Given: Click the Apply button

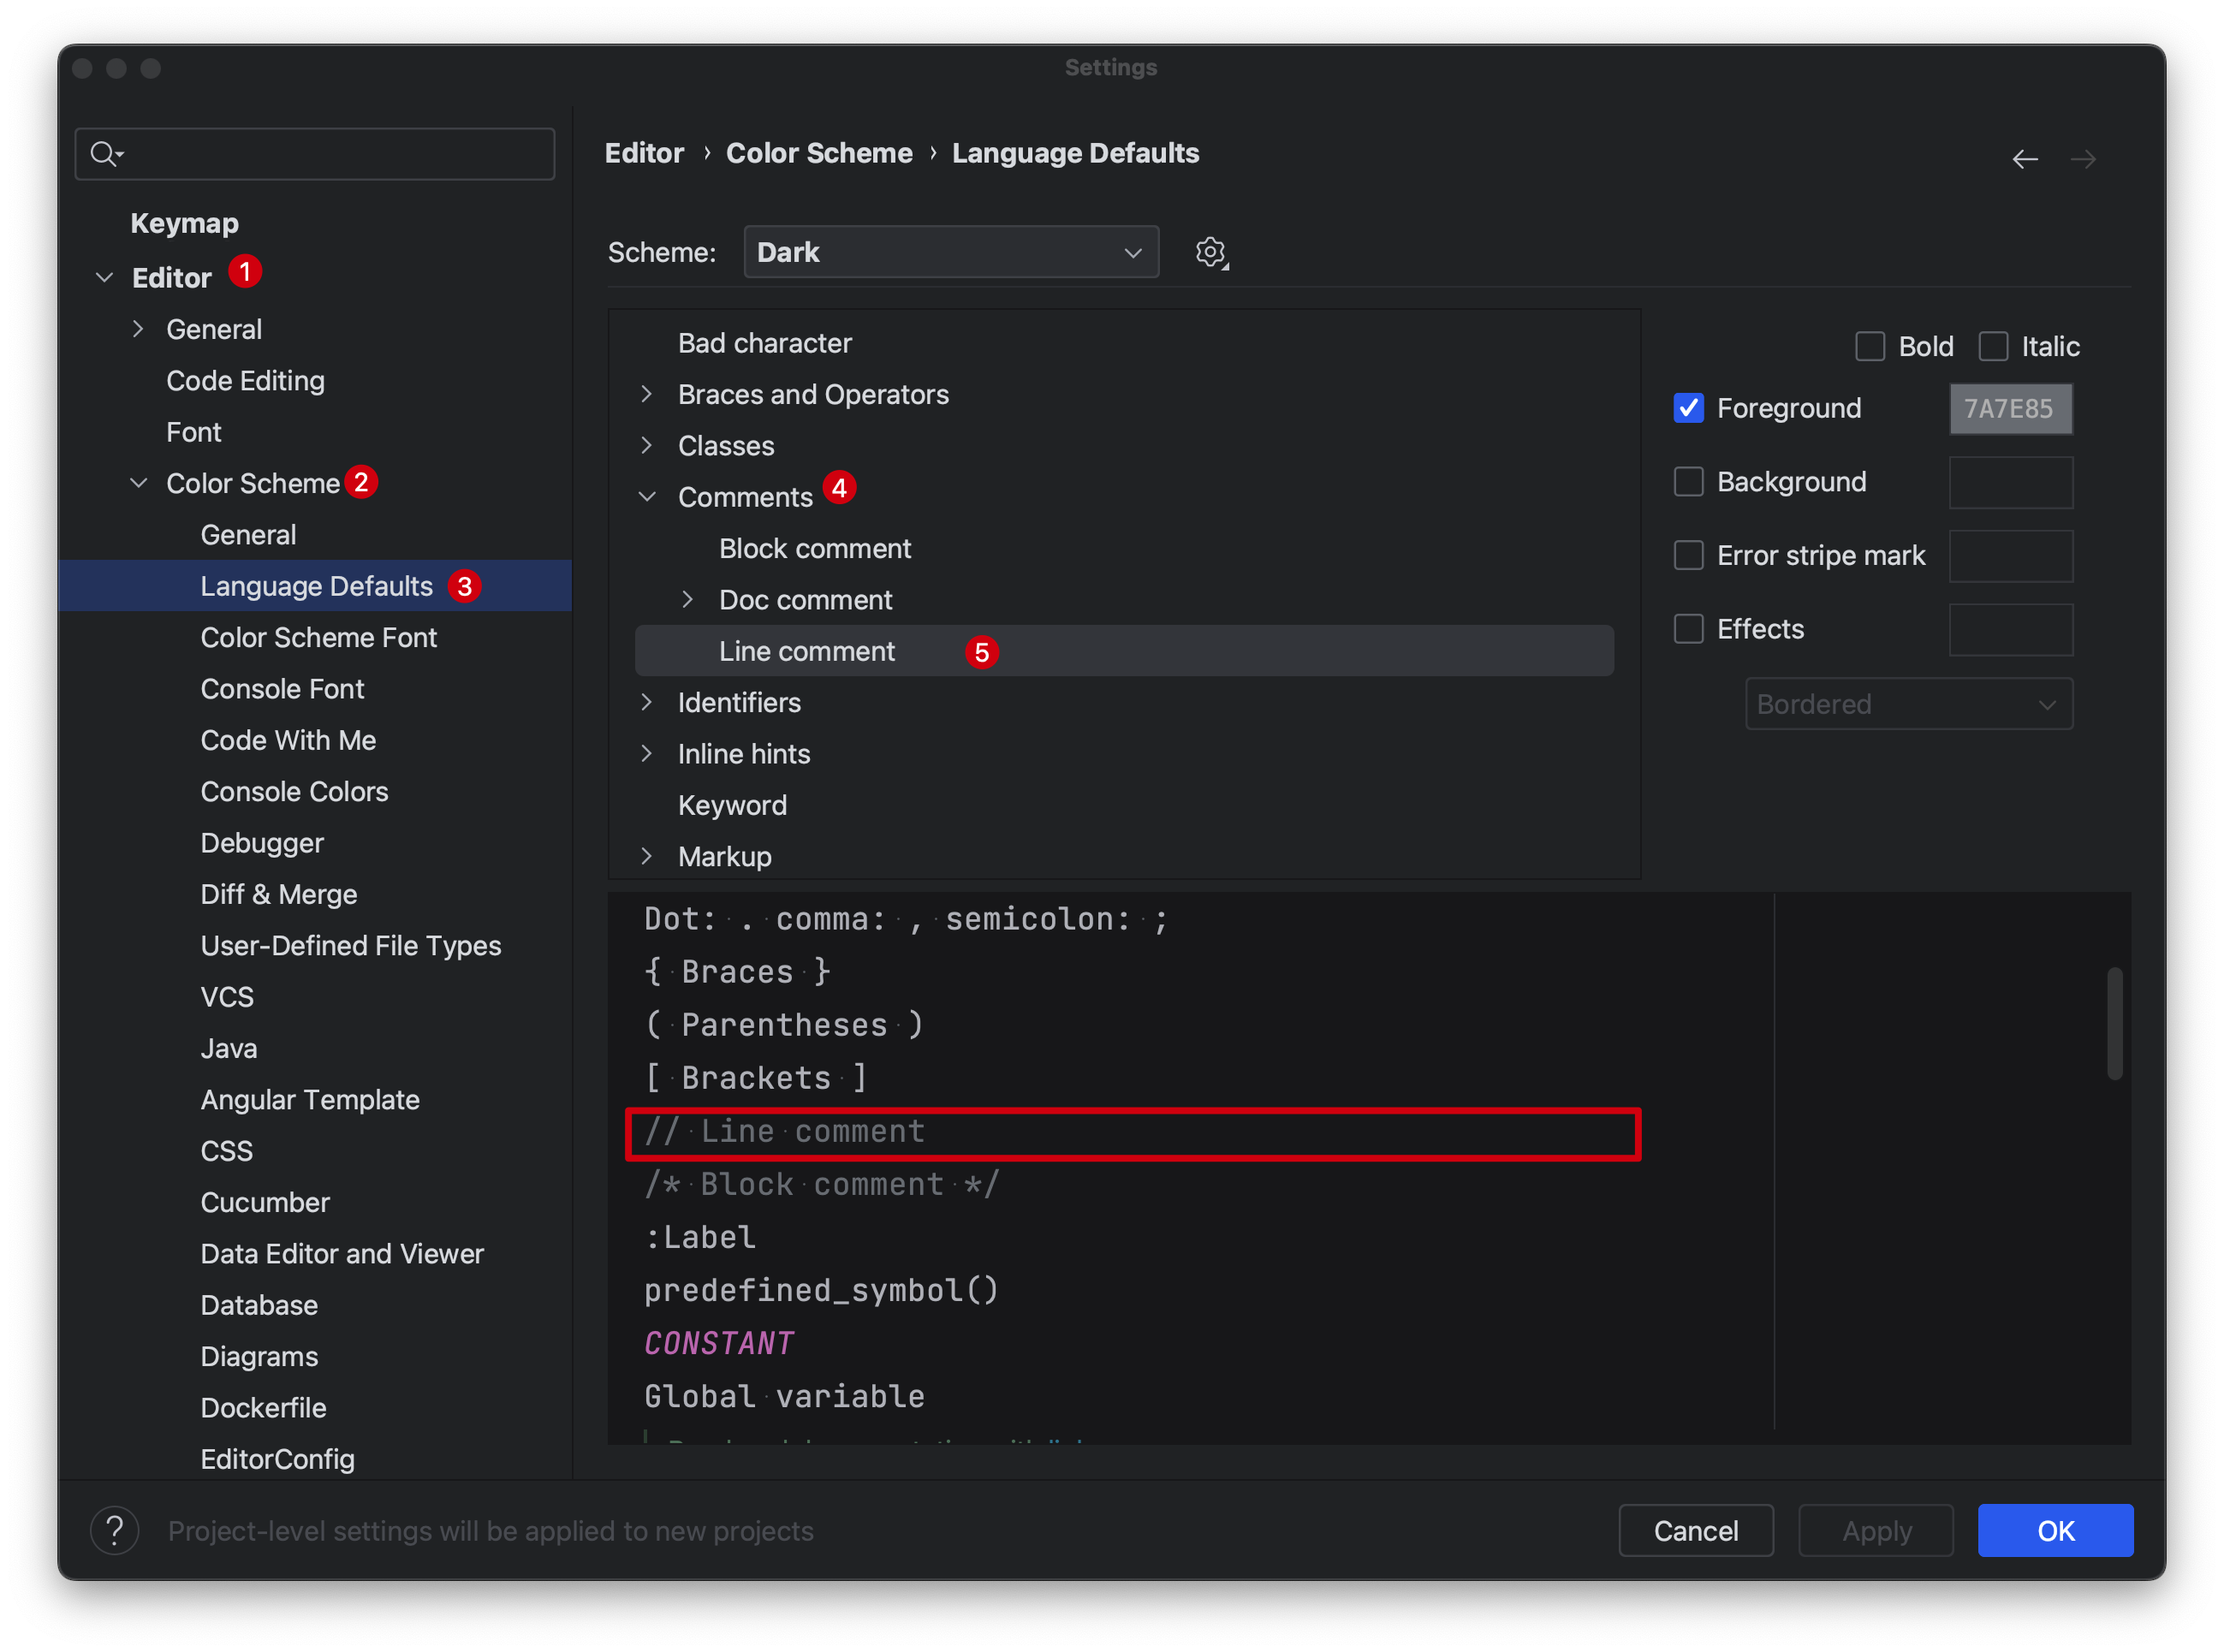Looking at the screenshot, I should point(1876,1530).
